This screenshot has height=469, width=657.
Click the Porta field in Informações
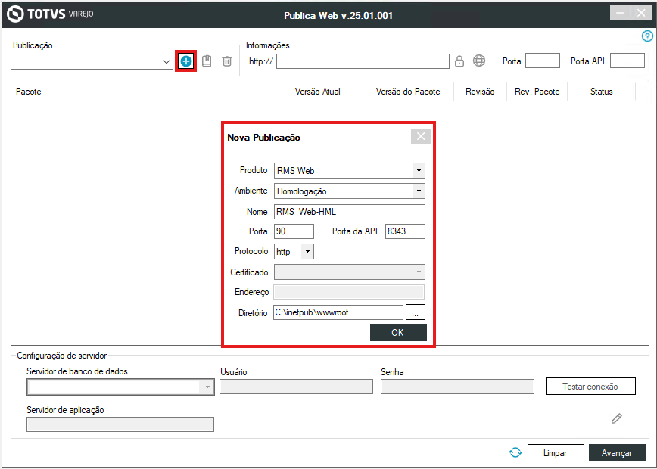[543, 61]
